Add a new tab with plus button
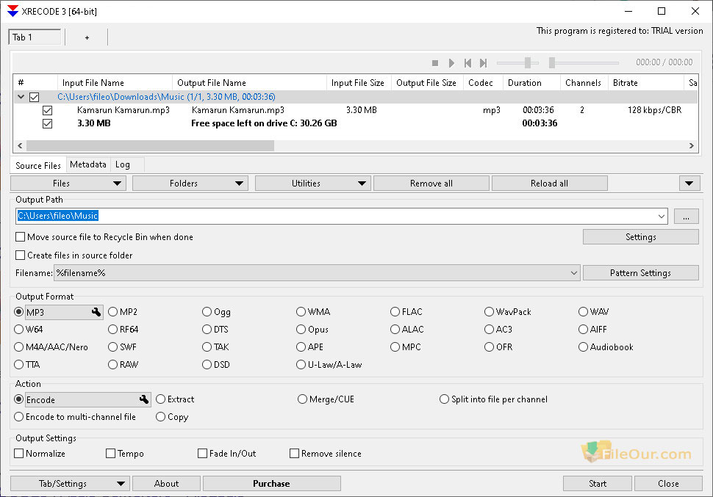The image size is (713, 497). (87, 37)
